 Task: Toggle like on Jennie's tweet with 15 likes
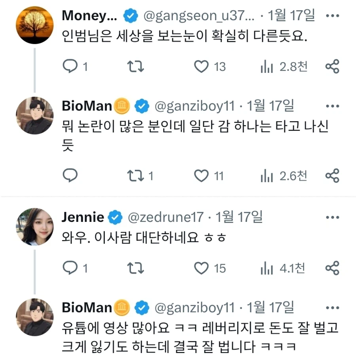point(201,268)
